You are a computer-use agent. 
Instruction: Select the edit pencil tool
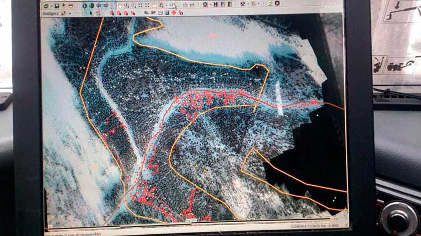point(64,13)
